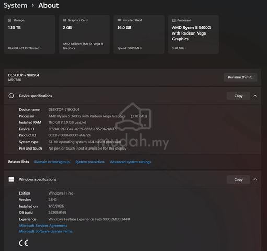Open Microsoft Software License Terms

pyautogui.click(x=46, y=231)
